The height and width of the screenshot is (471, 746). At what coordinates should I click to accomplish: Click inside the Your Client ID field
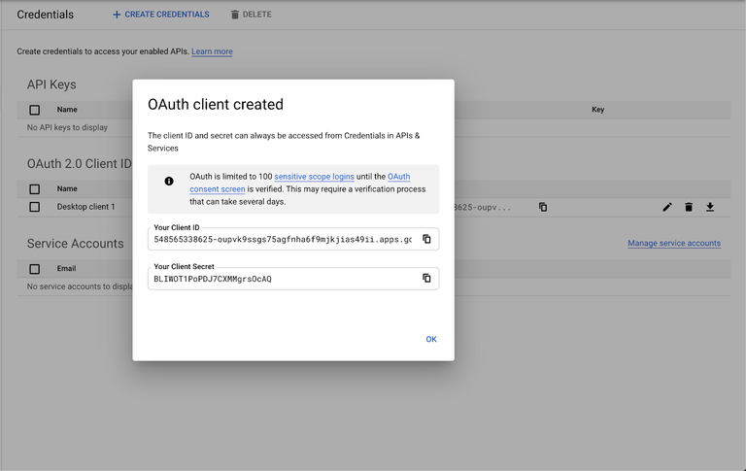point(282,239)
